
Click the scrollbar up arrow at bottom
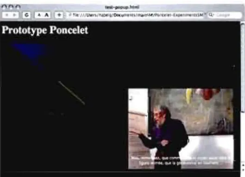click(243, 165)
